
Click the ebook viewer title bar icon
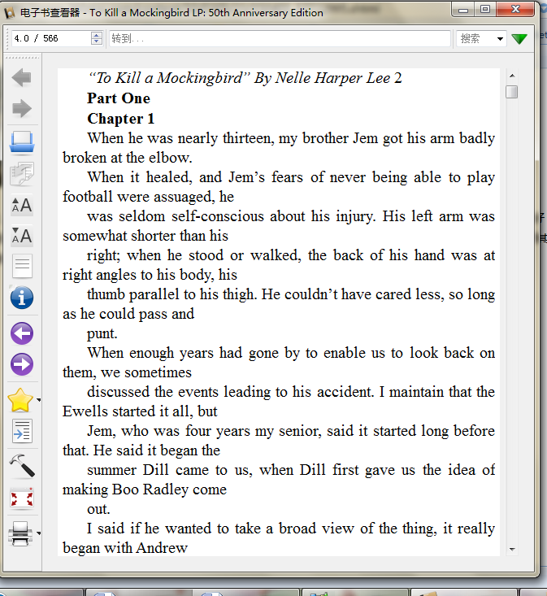10,13
